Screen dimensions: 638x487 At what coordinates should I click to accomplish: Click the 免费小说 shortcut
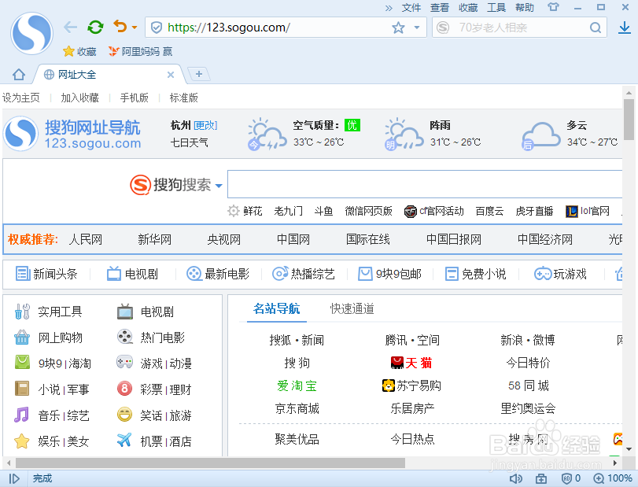pyautogui.click(x=475, y=274)
